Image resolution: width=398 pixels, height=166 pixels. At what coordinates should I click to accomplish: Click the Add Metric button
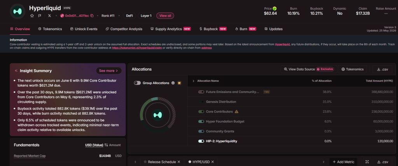343,162
